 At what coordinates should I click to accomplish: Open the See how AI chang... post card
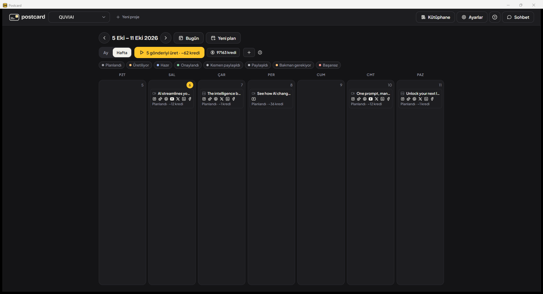pos(271,98)
